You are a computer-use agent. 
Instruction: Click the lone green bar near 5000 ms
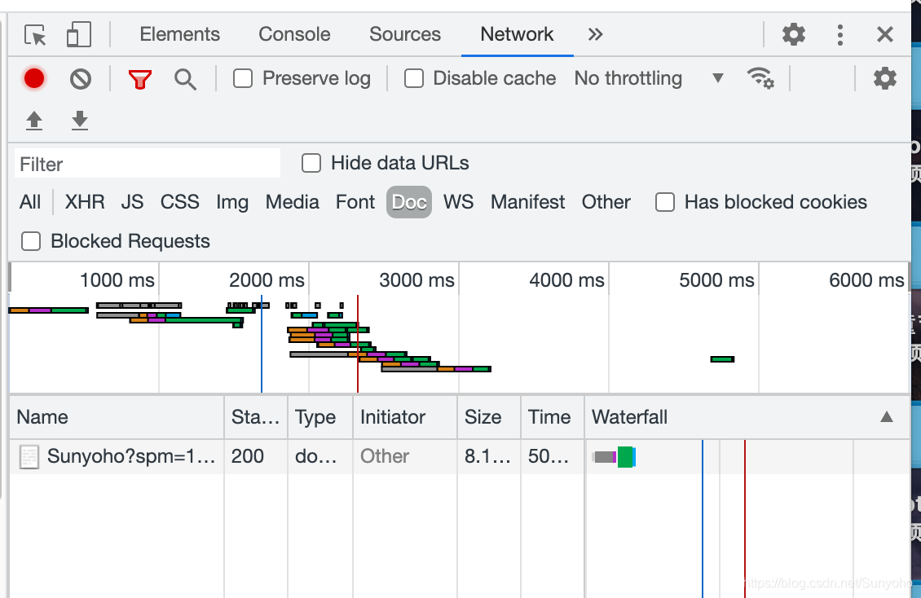[722, 359]
